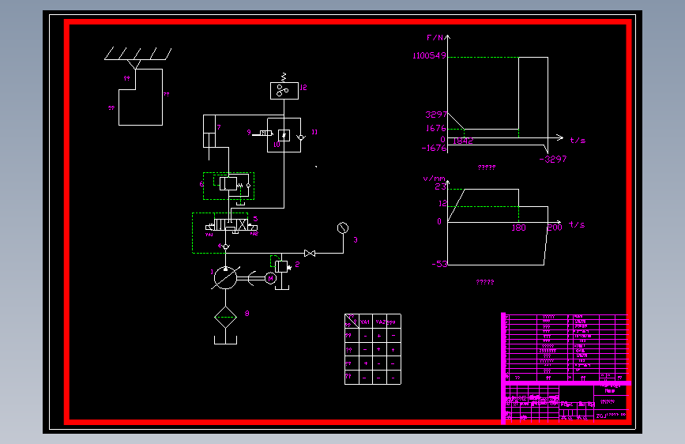Screen dimensions: 685x444
Task: Select the check valve symbol labeled 11
Action: click(300, 137)
